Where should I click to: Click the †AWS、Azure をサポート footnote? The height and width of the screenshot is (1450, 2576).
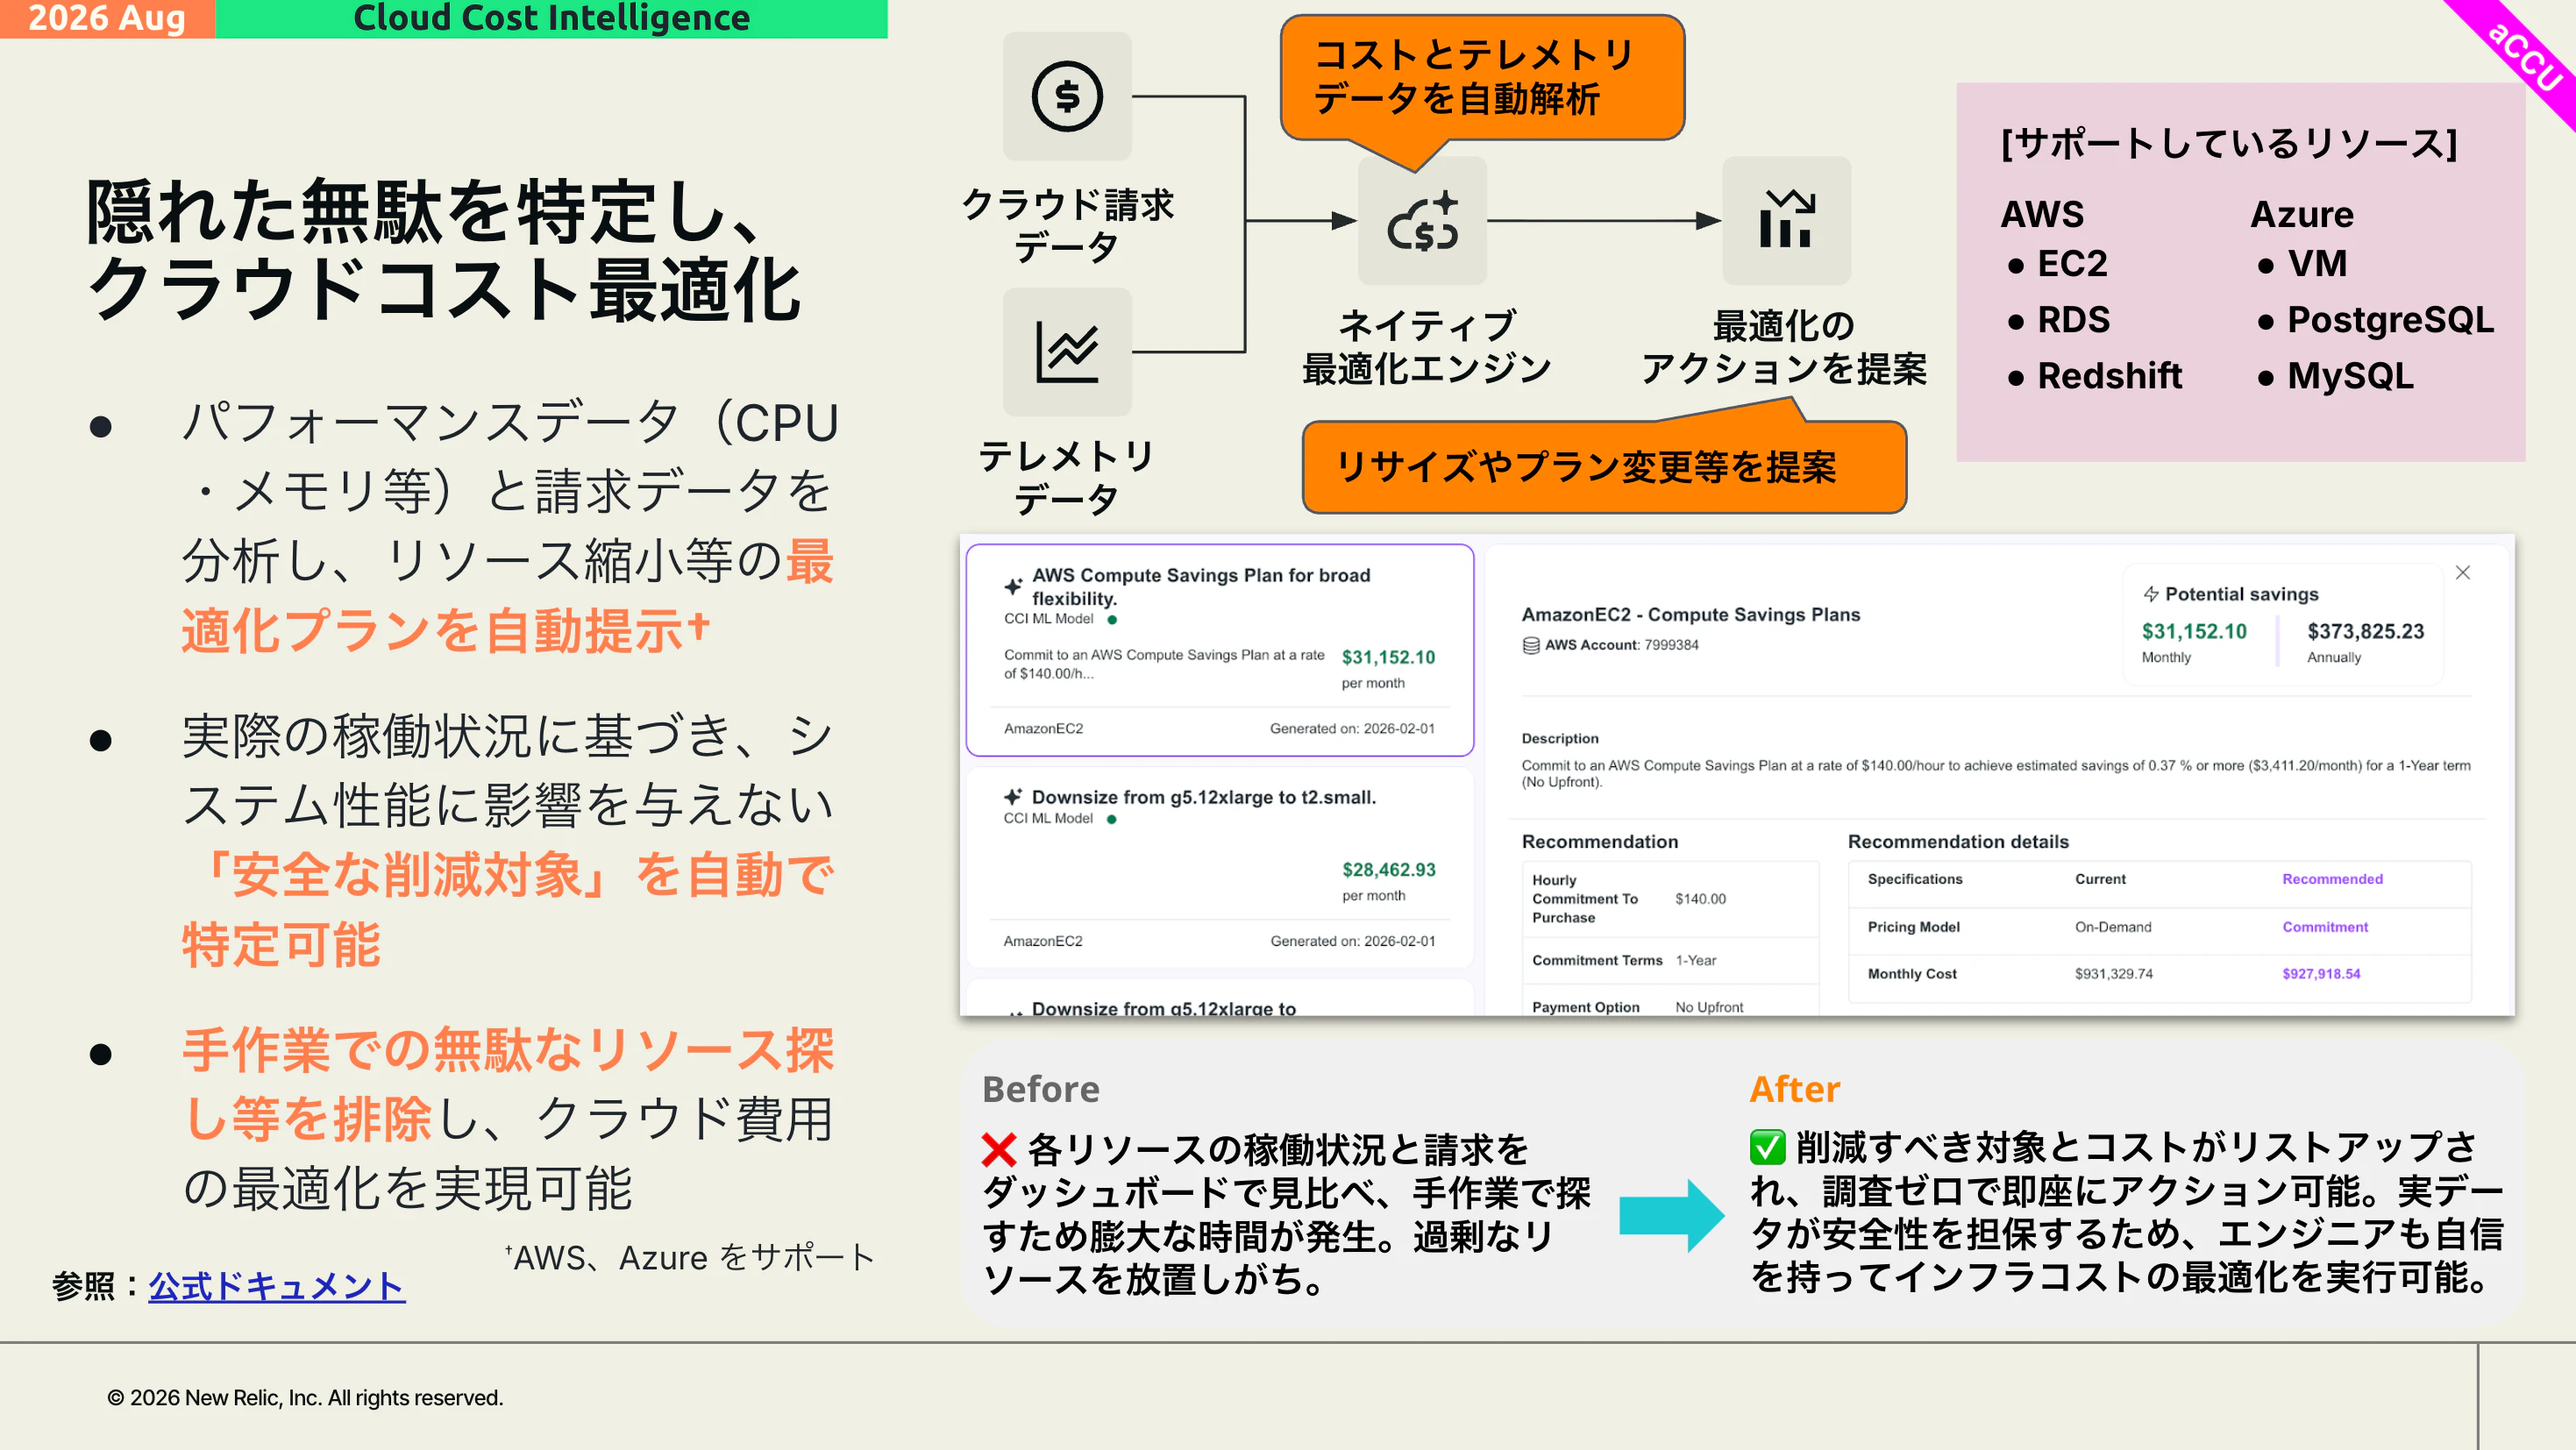[x=689, y=1257]
